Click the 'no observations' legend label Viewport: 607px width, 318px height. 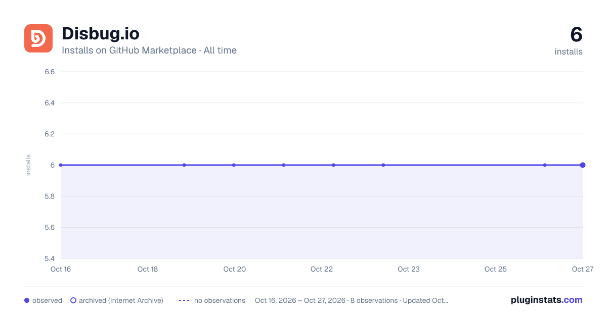[x=220, y=300]
